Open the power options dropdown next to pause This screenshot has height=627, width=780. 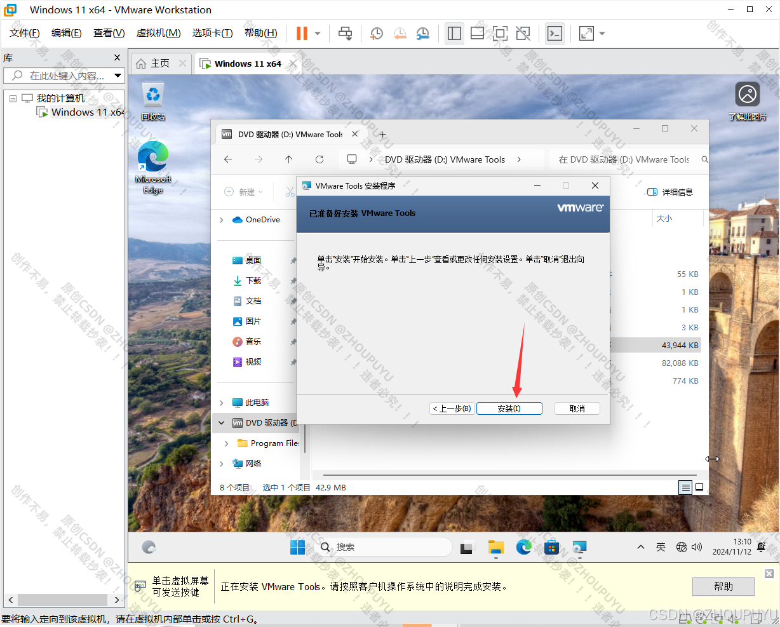(x=318, y=33)
